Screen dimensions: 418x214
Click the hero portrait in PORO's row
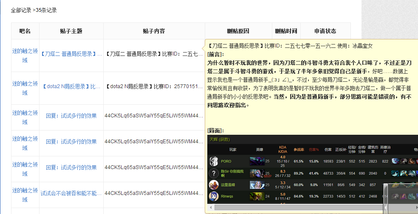tap(257, 161)
